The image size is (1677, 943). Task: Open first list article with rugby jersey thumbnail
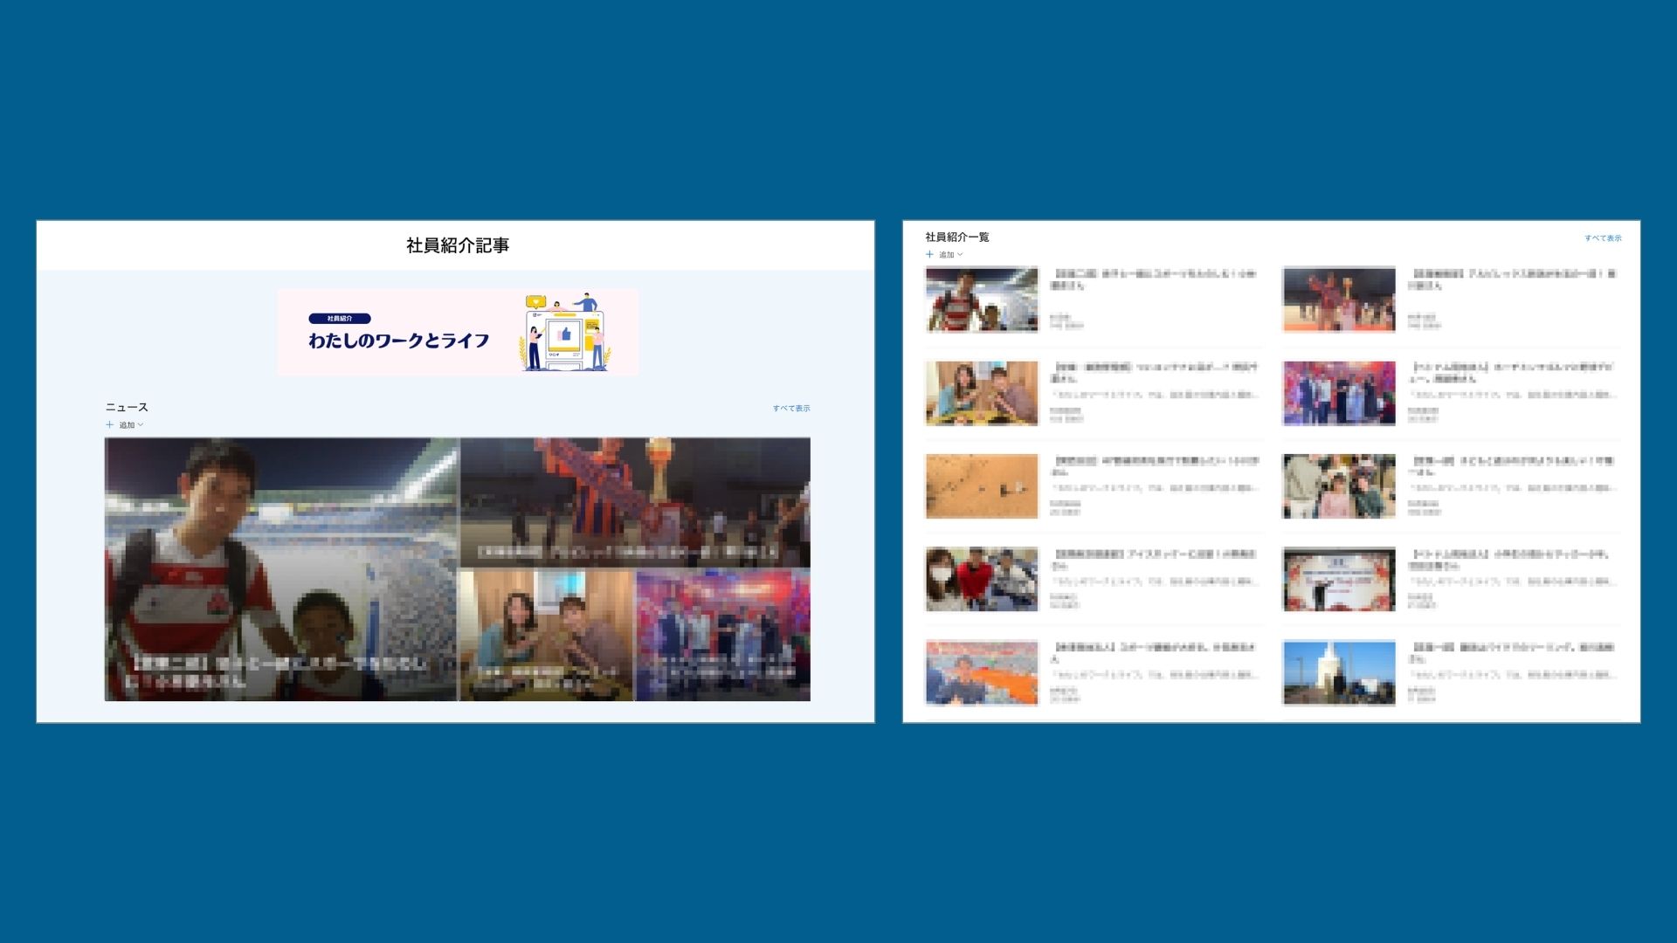tap(982, 299)
